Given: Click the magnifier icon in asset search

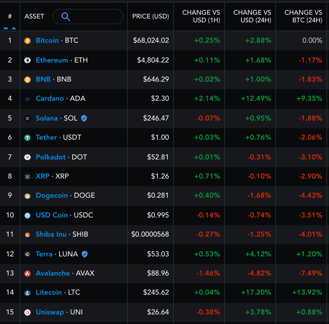Looking at the screenshot, I should pyautogui.click(x=66, y=17).
